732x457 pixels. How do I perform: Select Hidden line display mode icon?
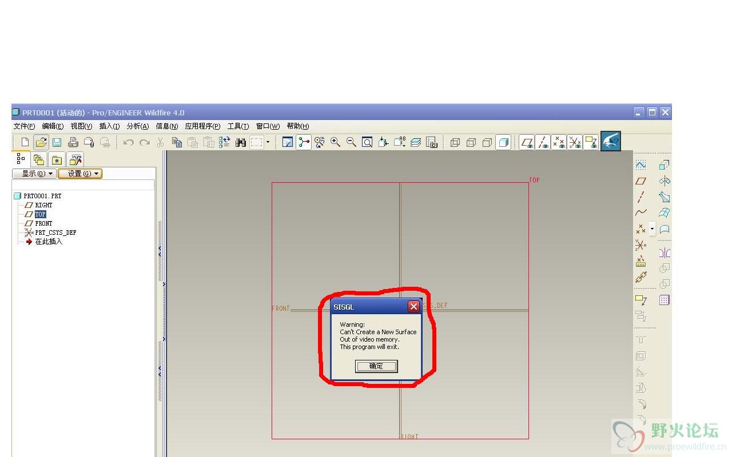pos(471,142)
